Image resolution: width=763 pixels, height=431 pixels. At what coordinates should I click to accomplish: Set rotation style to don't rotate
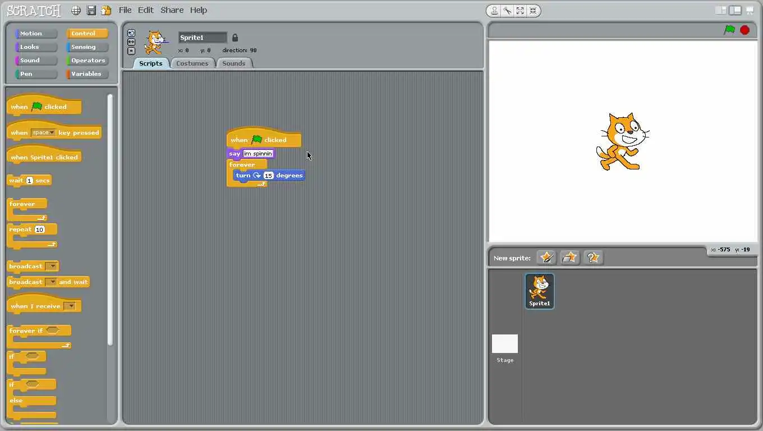tap(131, 51)
